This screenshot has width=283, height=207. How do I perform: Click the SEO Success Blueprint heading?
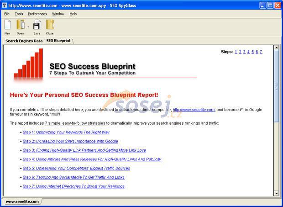coord(92,66)
